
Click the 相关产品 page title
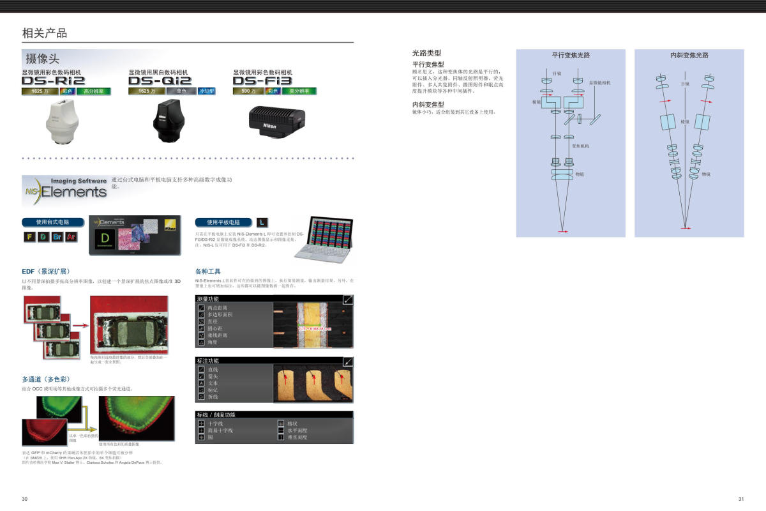pyautogui.click(x=45, y=33)
